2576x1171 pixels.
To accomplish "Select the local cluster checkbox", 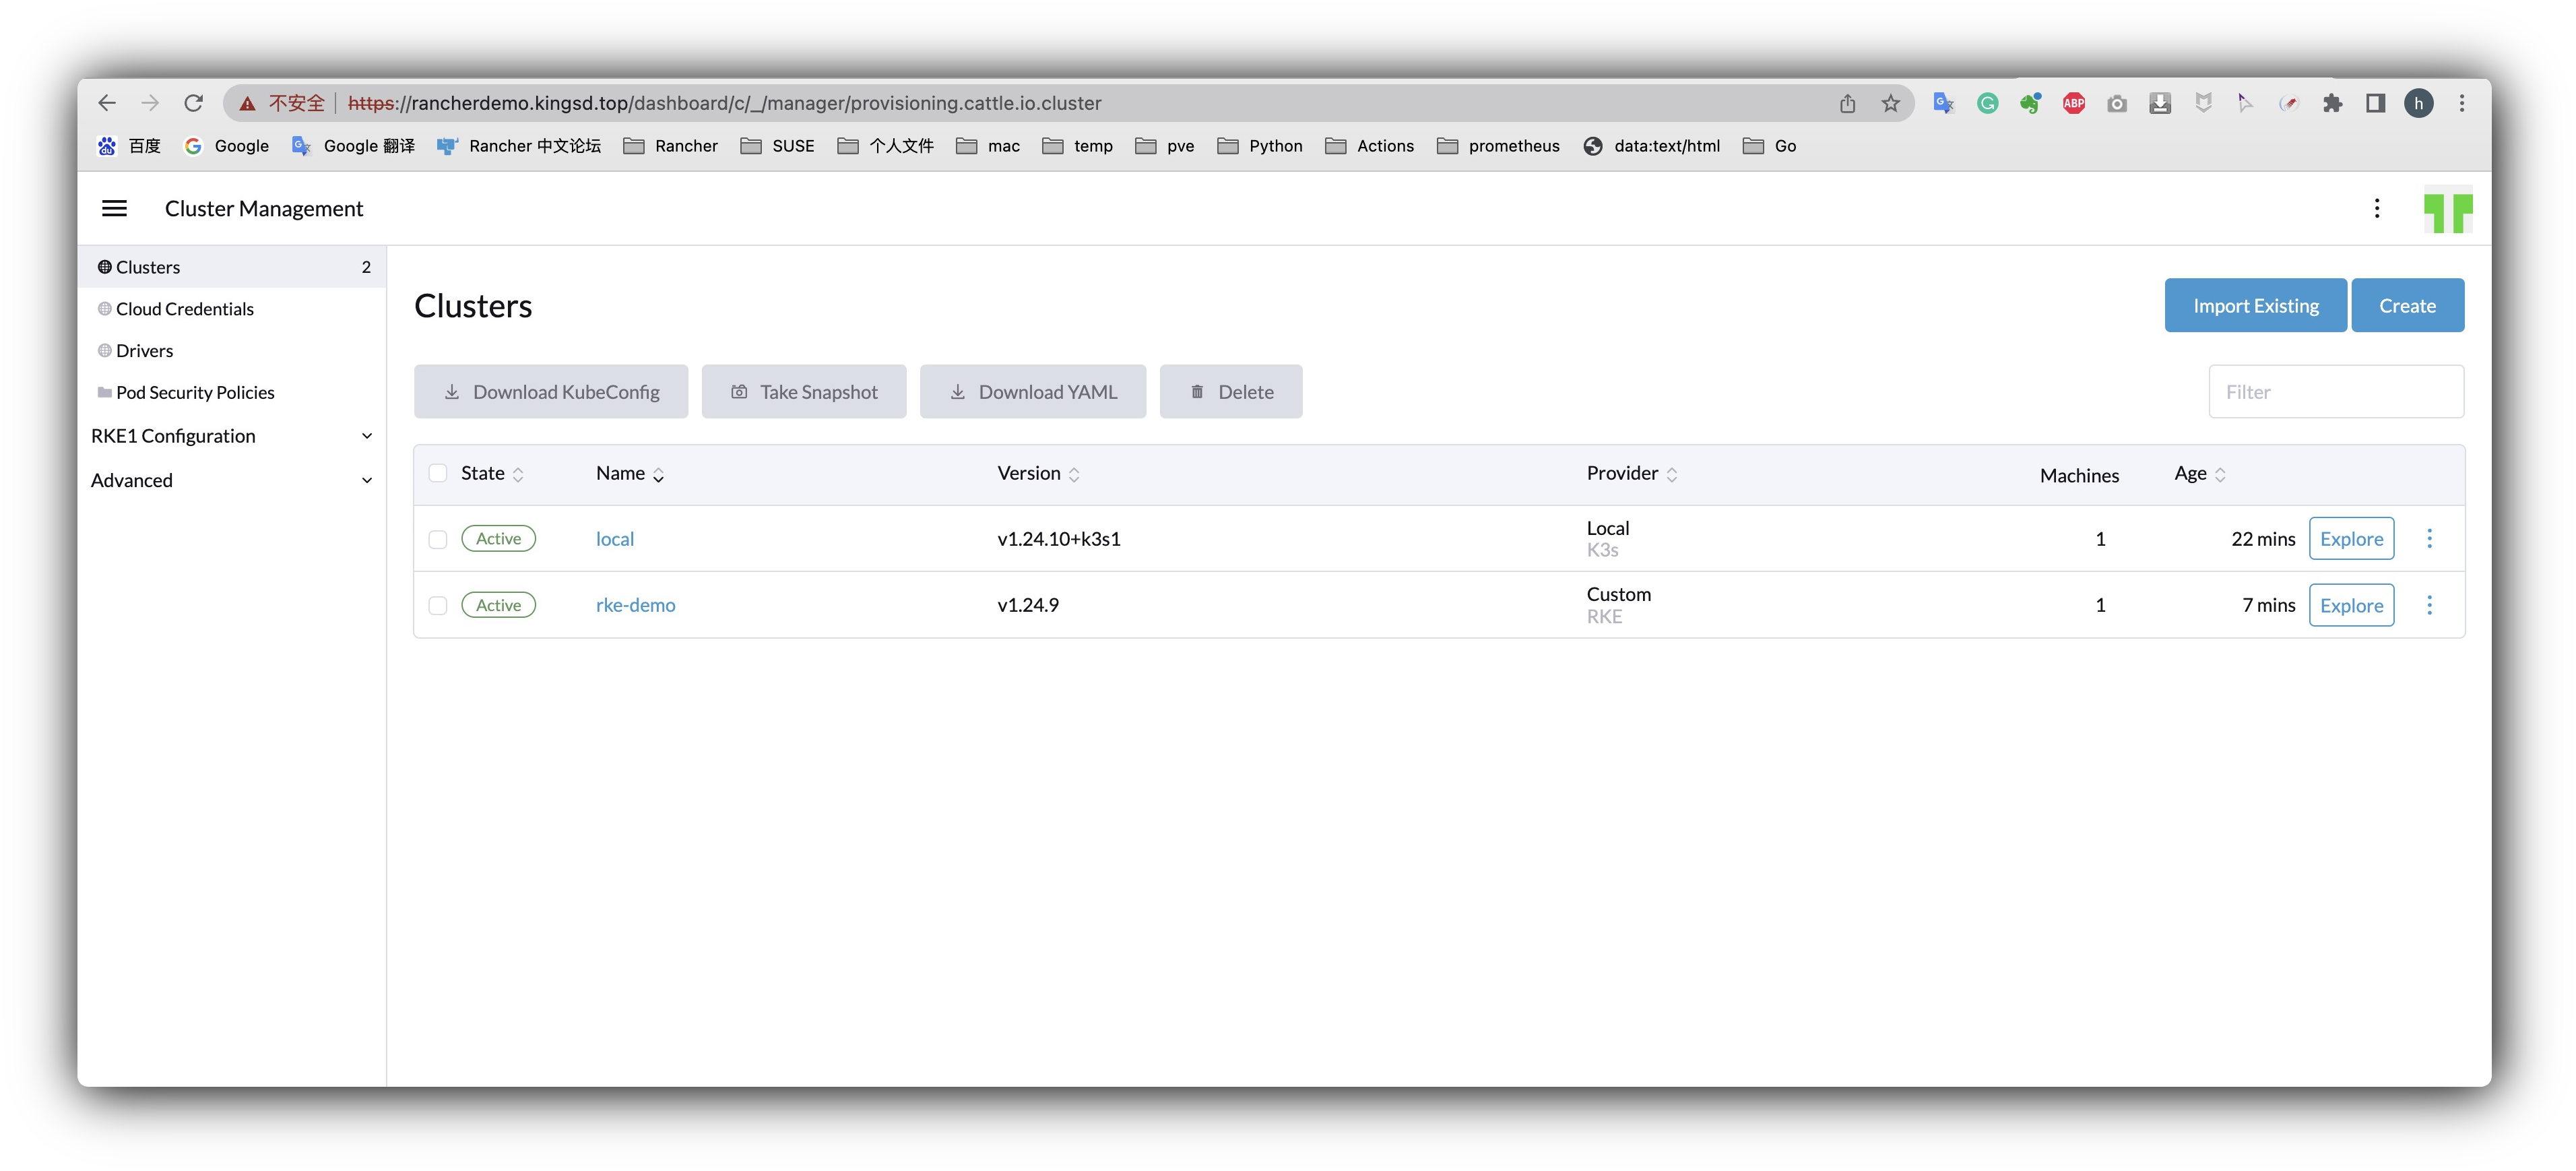I will (438, 540).
